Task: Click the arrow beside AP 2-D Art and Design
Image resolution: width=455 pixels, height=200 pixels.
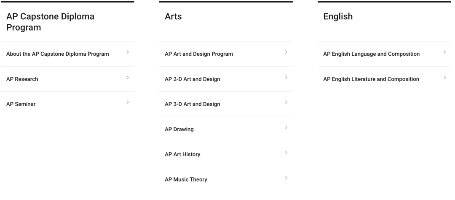Action: click(286, 77)
